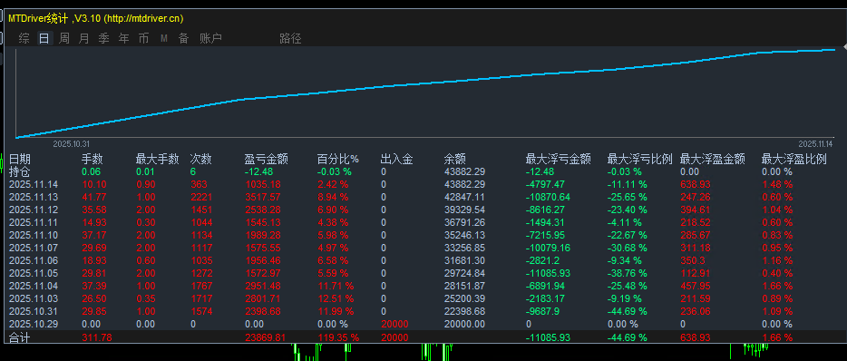Click the 手数 column header
847x361 pixels.
click(92, 160)
